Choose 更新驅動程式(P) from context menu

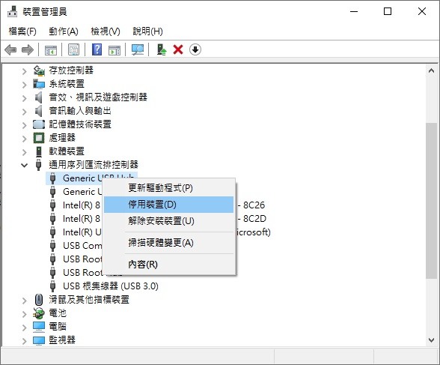[168, 188]
